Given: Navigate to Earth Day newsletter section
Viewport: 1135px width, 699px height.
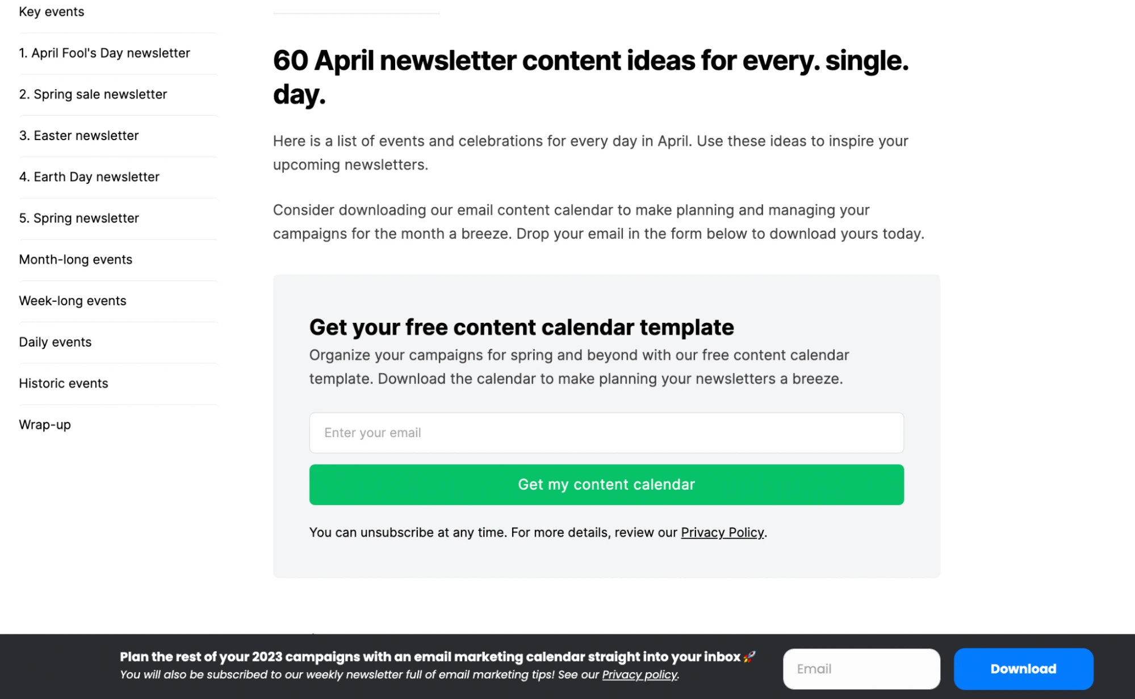Looking at the screenshot, I should click(x=89, y=177).
